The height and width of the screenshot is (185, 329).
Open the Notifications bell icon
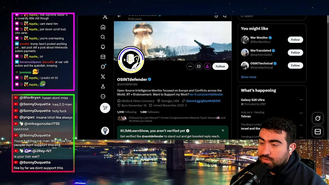(103, 47)
